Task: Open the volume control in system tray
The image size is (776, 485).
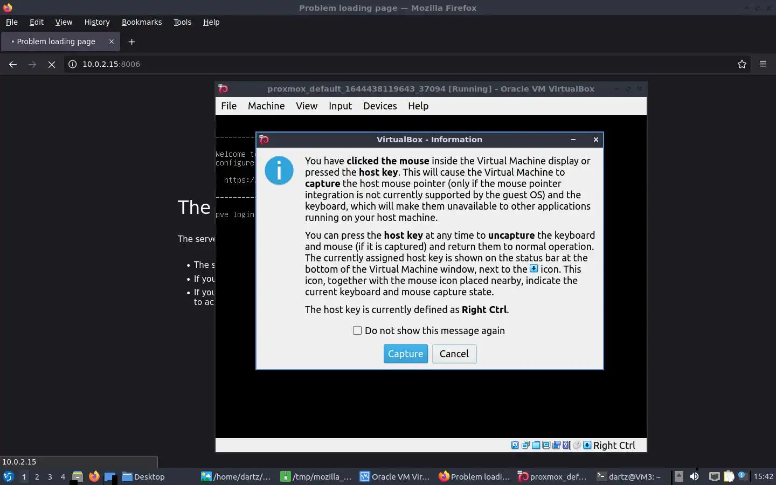Action: (694, 476)
